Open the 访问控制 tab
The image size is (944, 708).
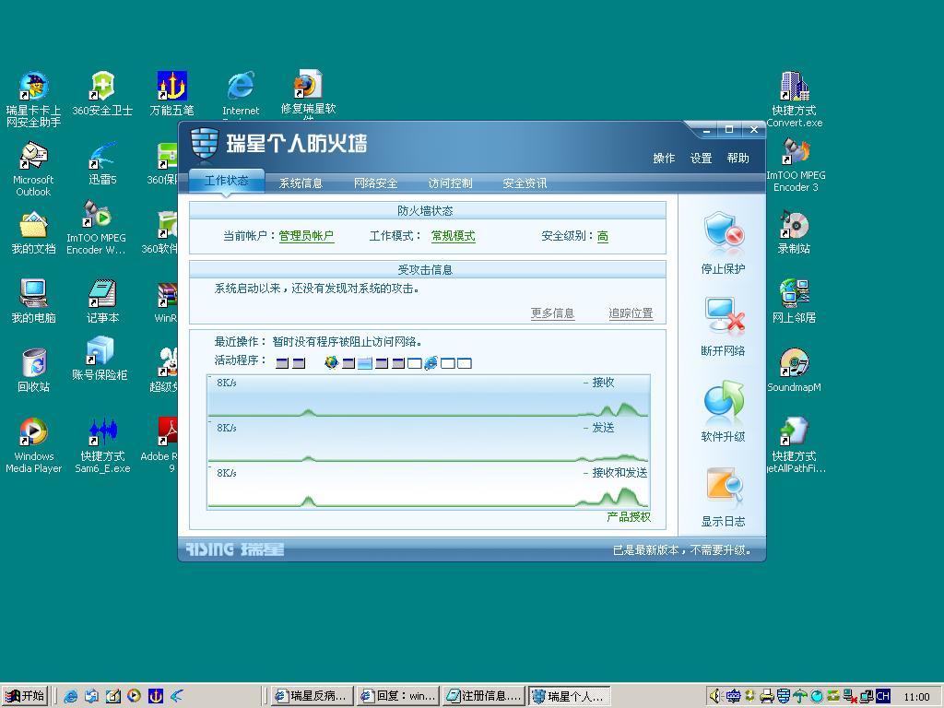coord(450,183)
